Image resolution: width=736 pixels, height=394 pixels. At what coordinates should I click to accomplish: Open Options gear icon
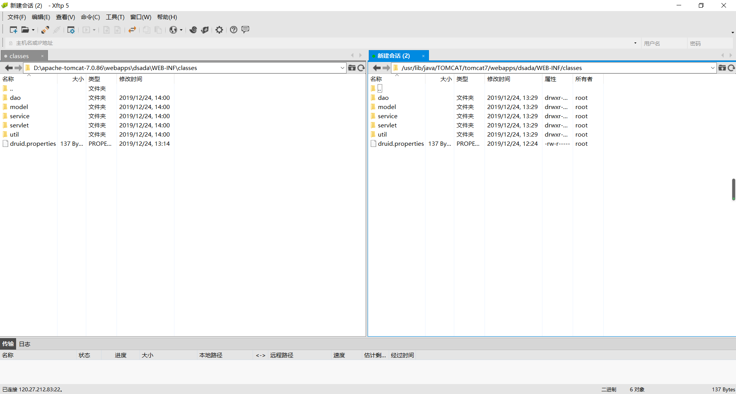point(219,30)
